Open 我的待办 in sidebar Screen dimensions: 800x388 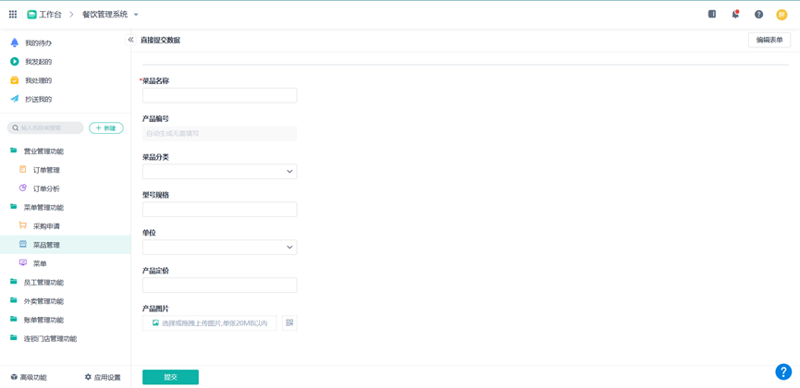click(x=38, y=43)
